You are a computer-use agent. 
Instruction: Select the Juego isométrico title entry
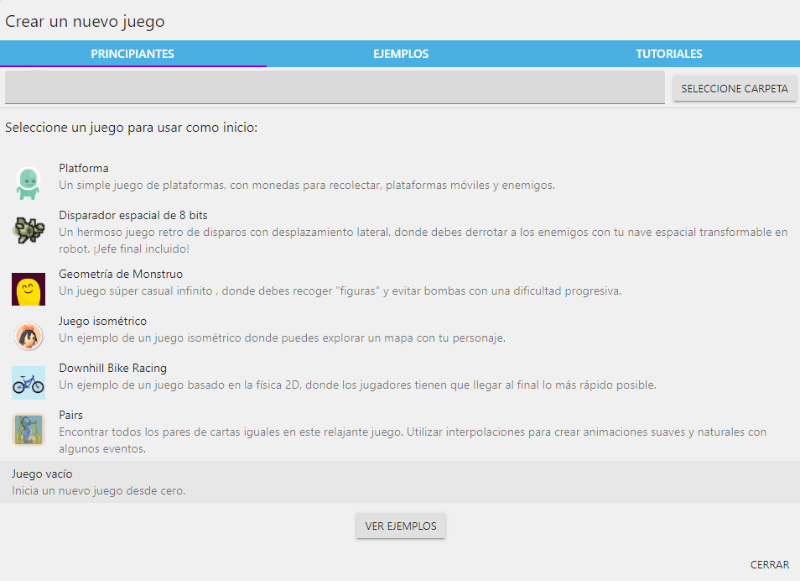(x=102, y=321)
